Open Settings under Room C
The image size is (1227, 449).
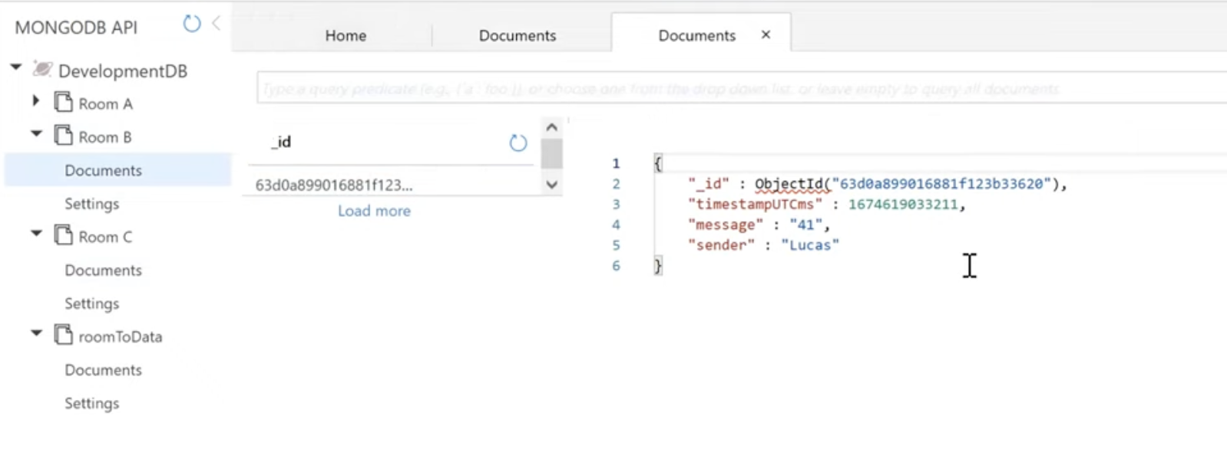[x=91, y=303]
